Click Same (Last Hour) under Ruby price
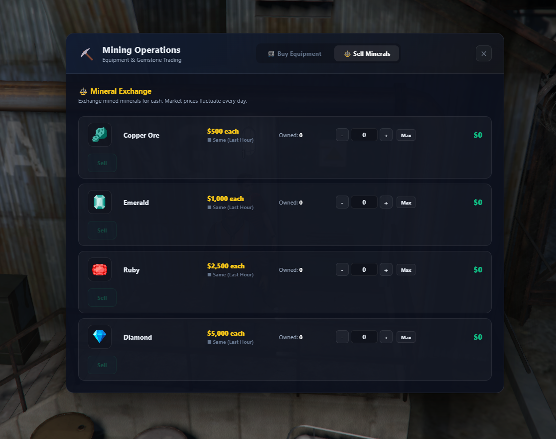The height and width of the screenshot is (439, 556). 231,275
